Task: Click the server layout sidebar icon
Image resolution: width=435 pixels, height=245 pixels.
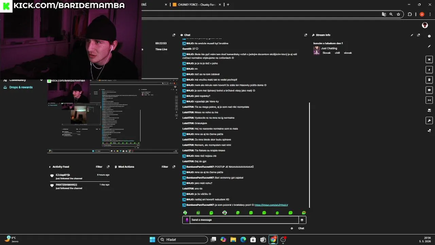Action: coord(429,110)
